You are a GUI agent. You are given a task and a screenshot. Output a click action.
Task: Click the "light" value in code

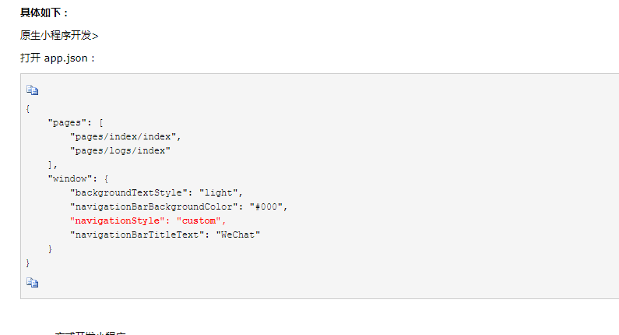coord(218,192)
